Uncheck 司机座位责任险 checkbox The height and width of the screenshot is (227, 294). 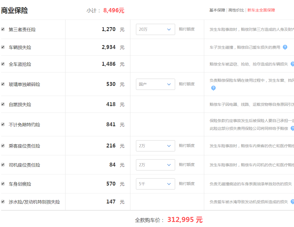[3, 165]
